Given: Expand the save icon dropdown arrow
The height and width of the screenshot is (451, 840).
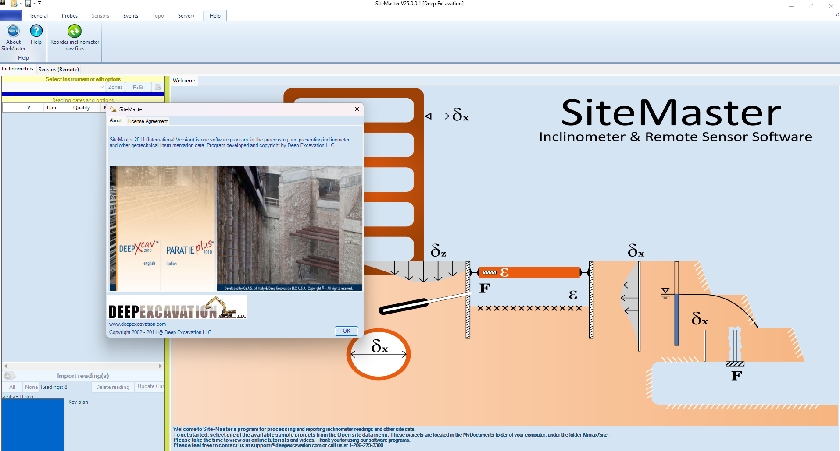Looking at the screenshot, I should [x=34, y=4].
